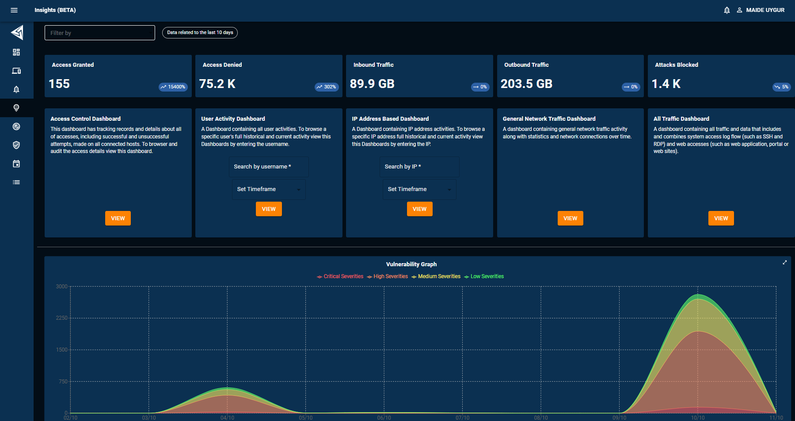Open the calendar icon in sidebar

[16, 164]
